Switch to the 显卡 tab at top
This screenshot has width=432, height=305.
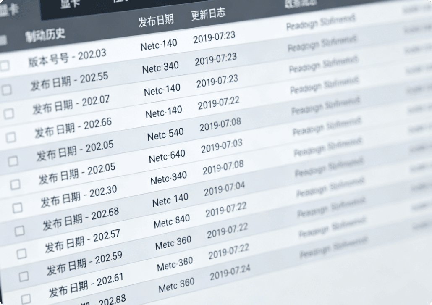coord(70,3)
